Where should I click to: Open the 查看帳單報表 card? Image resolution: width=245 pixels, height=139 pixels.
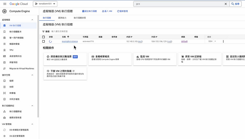click(x=110, y=59)
